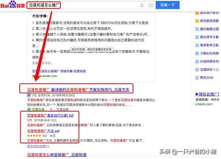Screen dimensions: 221x159
Task: Click the 方法/步骤 heading
Action: [x=40, y=16]
